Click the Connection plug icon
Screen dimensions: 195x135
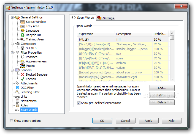point(17,44)
